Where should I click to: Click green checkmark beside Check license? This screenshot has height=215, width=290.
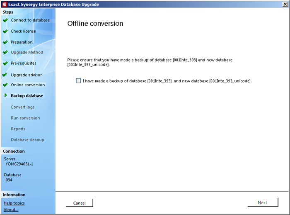[5, 31]
